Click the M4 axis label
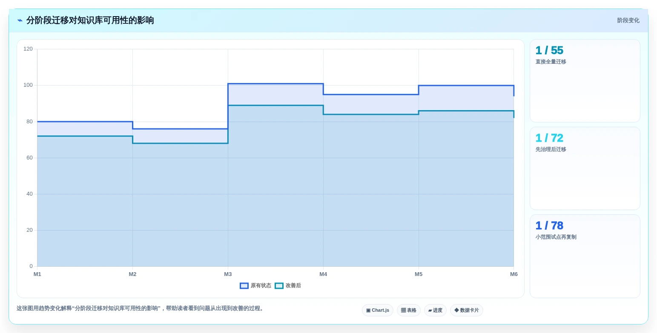 click(x=323, y=274)
